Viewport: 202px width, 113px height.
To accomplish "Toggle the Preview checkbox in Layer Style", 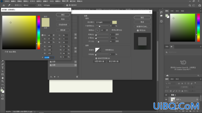I will coord(138,31).
